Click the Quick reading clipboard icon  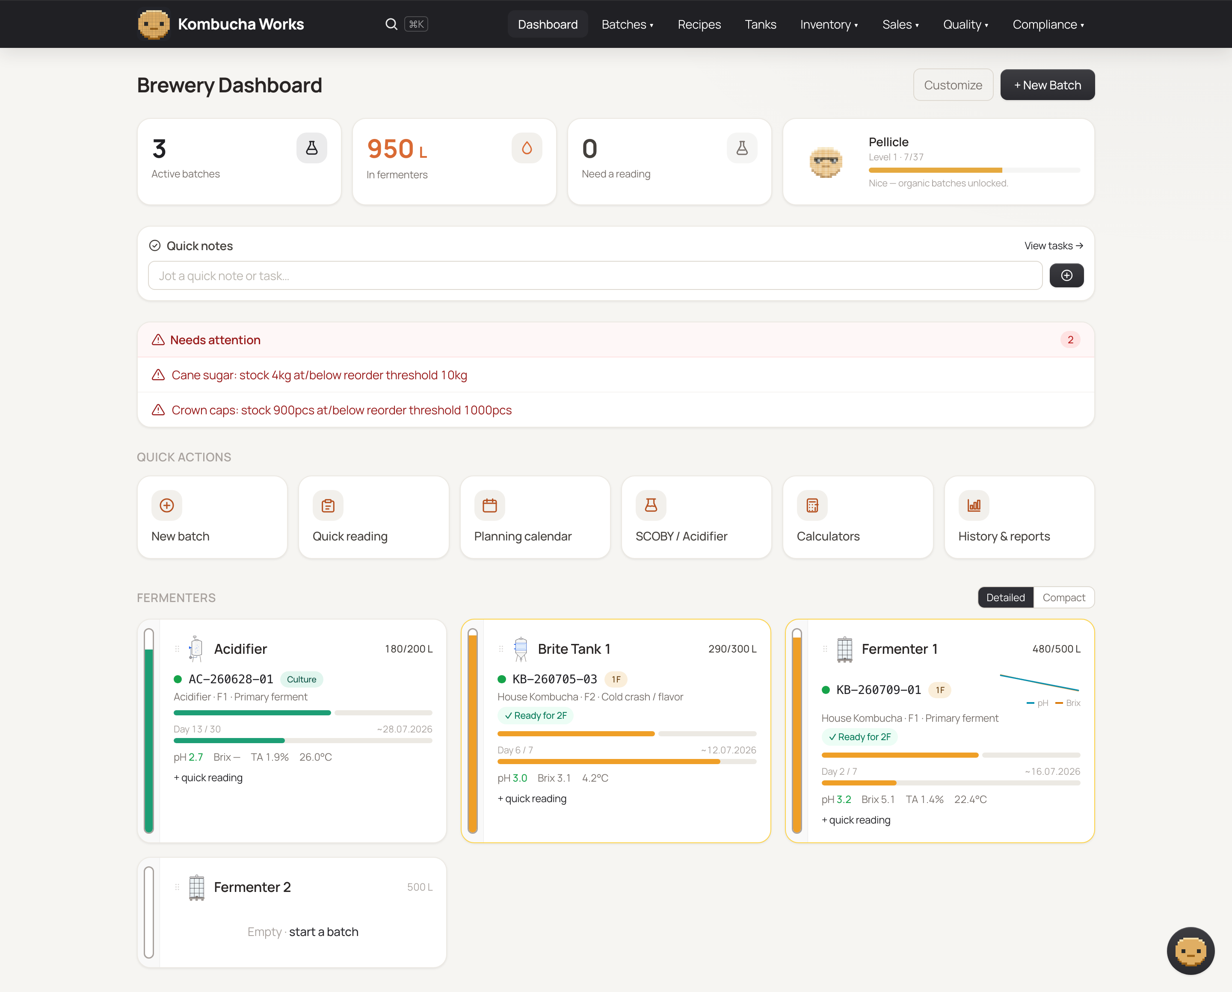point(328,505)
